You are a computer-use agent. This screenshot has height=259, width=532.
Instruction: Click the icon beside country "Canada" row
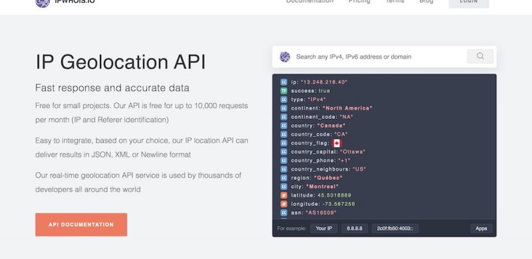tap(284, 126)
